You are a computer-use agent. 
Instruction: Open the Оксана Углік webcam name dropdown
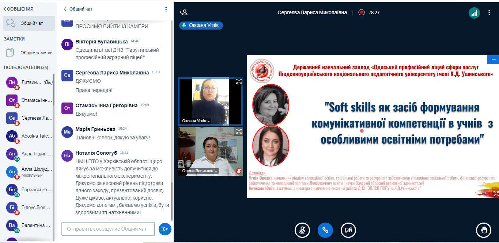coord(196,121)
